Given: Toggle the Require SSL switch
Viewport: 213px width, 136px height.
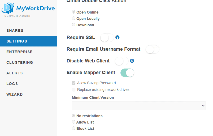Looking at the screenshot, I should (x=107, y=38).
